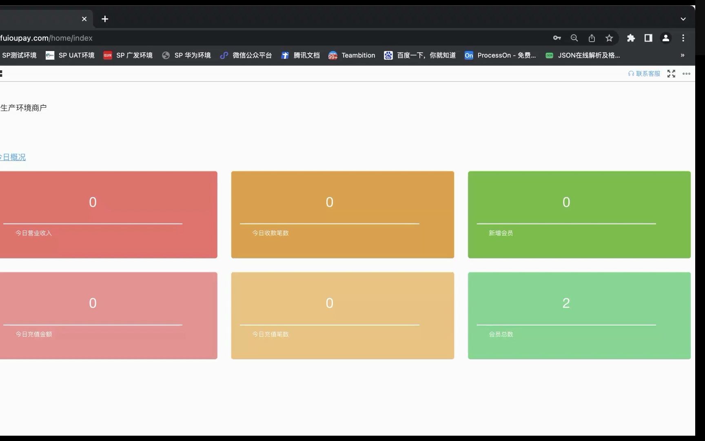Open the 腾讯文档 bookmark

(x=300, y=55)
